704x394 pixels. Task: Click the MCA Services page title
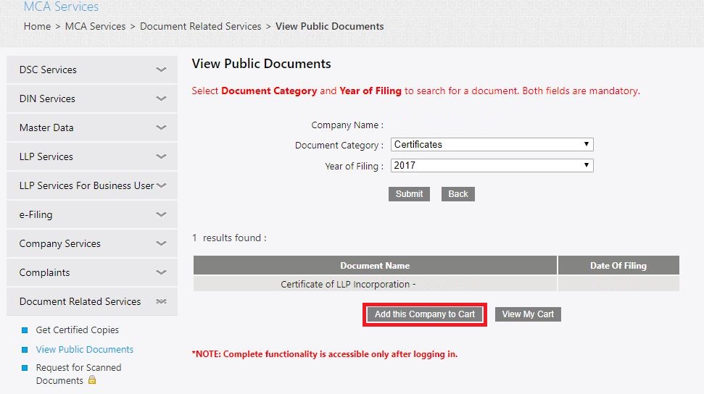point(61,7)
